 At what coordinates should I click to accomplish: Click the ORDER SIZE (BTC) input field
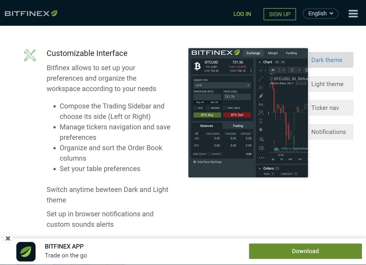pyautogui.click(x=207, y=97)
